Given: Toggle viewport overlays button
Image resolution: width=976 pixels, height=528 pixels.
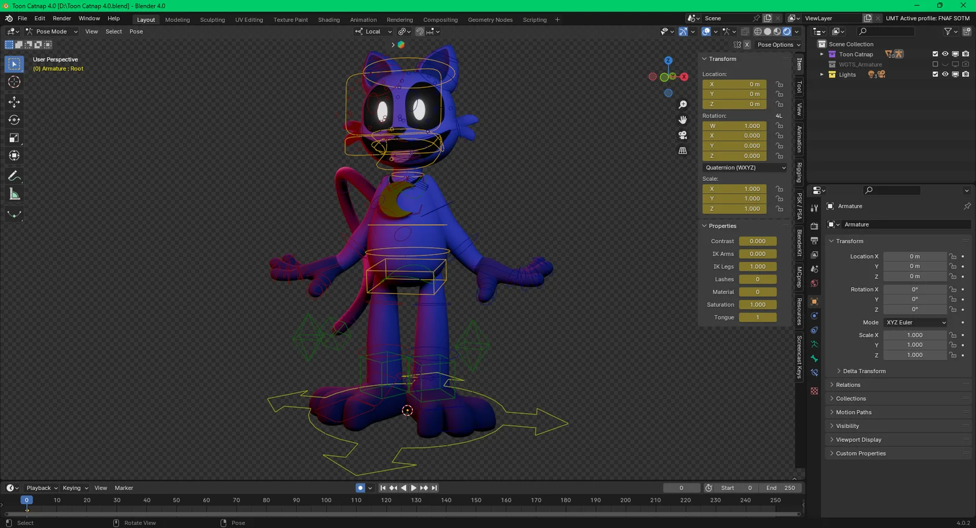Looking at the screenshot, I should pos(706,32).
